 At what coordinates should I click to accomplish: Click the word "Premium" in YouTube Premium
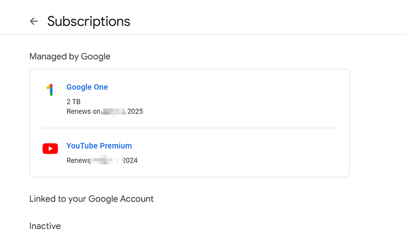tap(116, 146)
